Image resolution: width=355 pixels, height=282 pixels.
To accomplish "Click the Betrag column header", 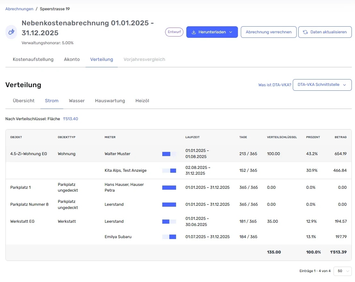I will coord(341,137).
